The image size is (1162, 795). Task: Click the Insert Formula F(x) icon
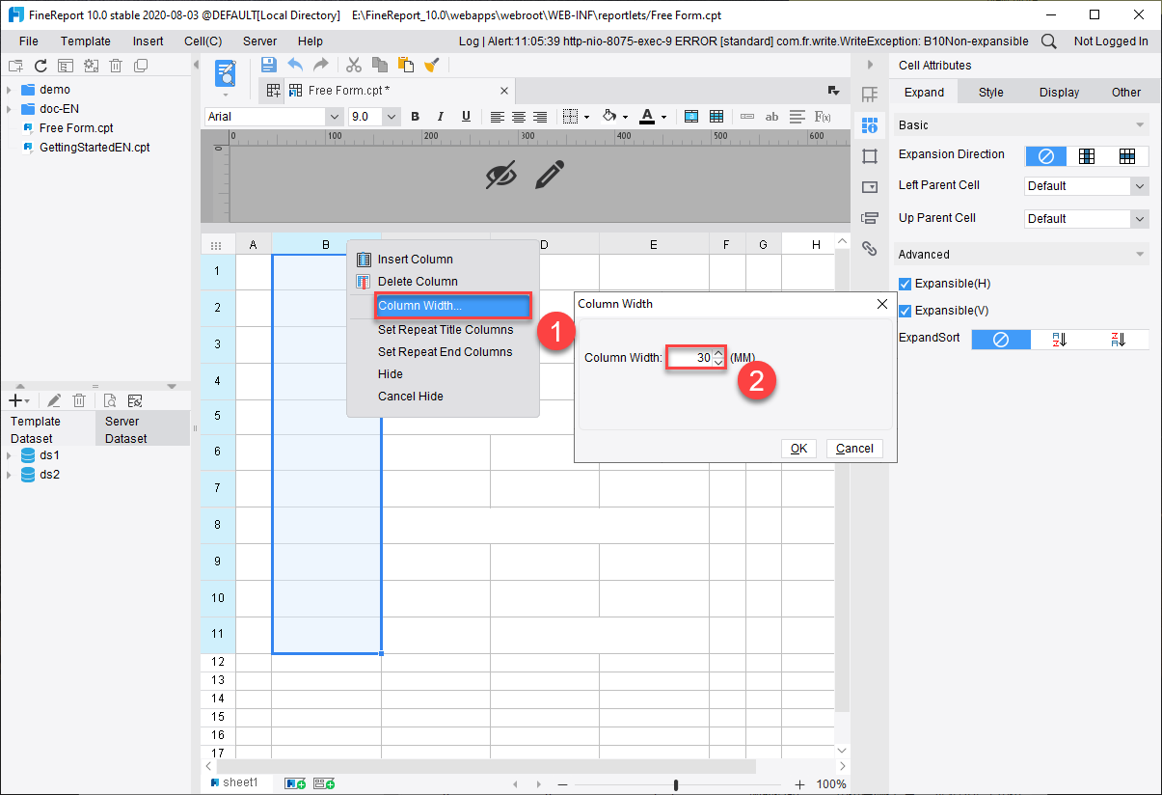pos(823,117)
